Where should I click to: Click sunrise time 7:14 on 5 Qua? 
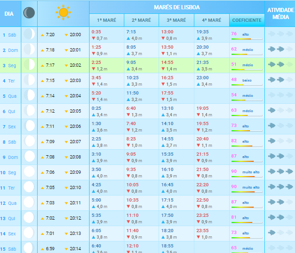pyautogui.click(x=50, y=95)
